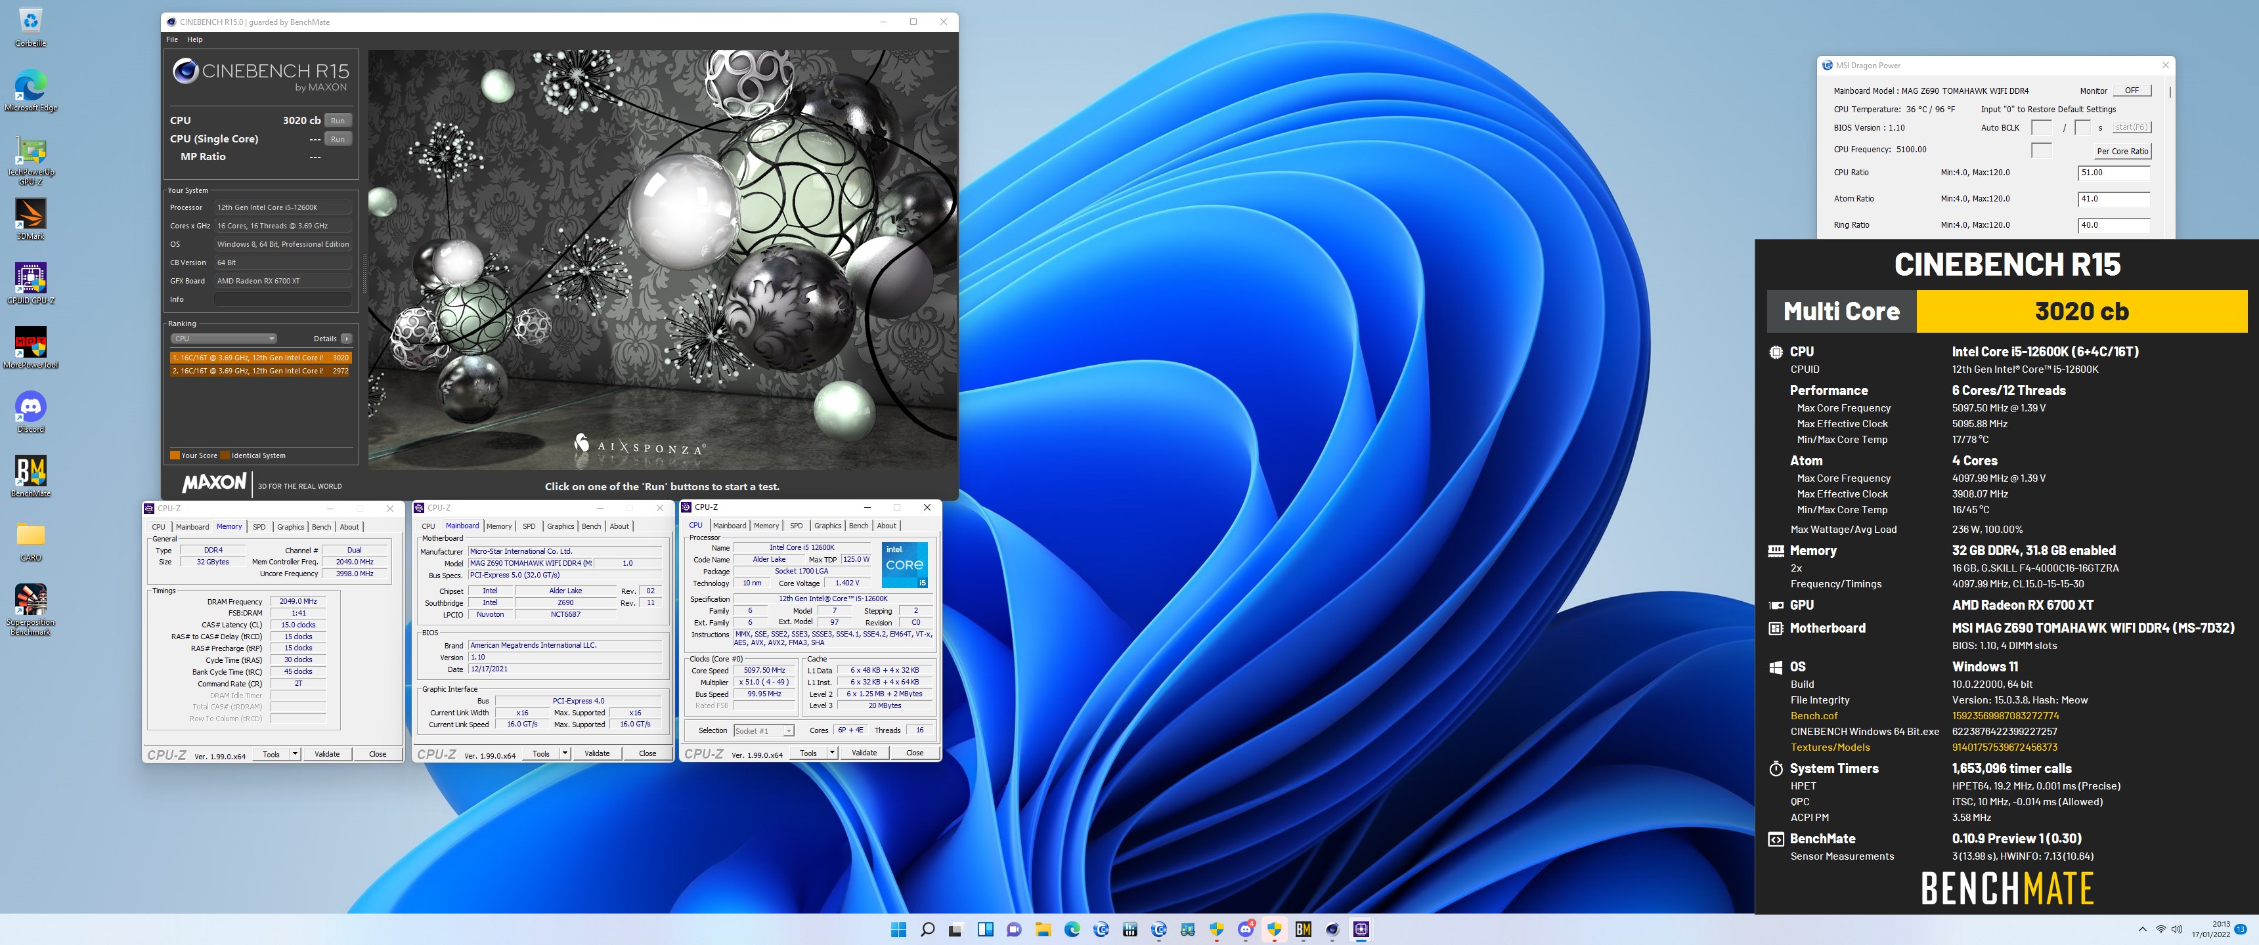This screenshot has width=2259, height=945.
Task: Open the Selection Socket #1 dropdown in CPU-Z
Action: (x=763, y=730)
